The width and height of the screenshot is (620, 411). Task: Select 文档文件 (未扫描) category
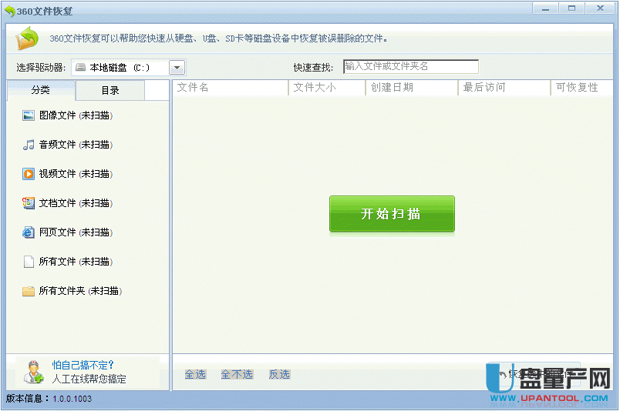point(76,203)
